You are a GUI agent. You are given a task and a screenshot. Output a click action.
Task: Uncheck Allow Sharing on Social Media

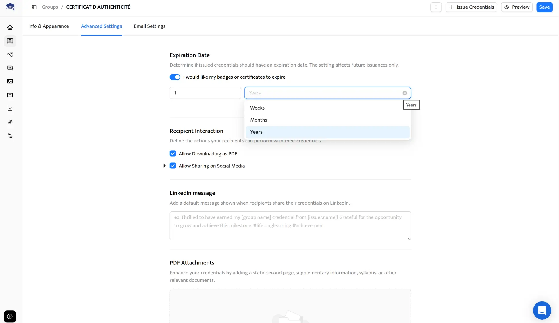pyautogui.click(x=173, y=166)
